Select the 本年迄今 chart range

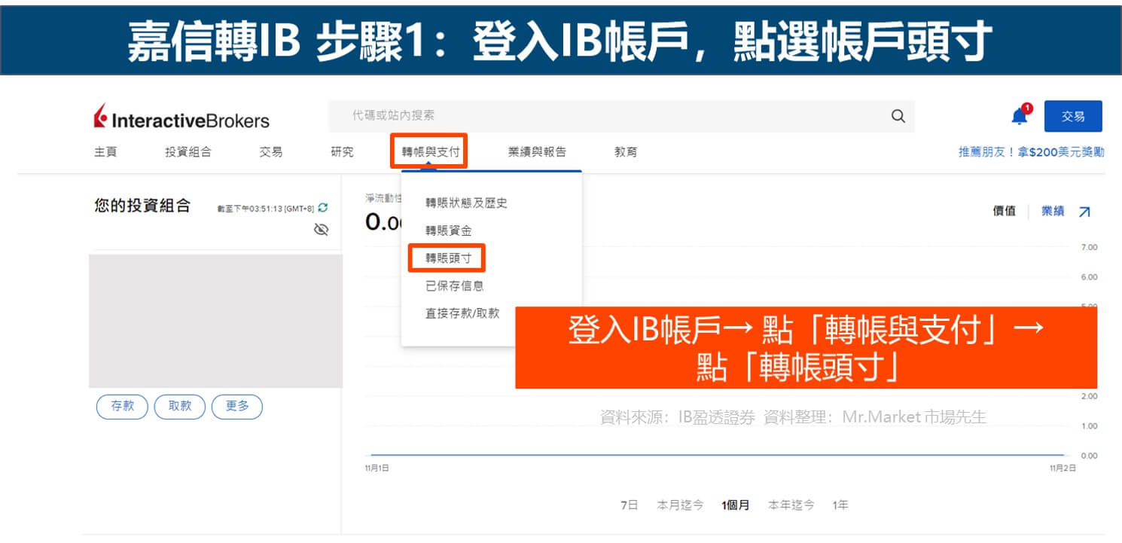click(x=791, y=505)
